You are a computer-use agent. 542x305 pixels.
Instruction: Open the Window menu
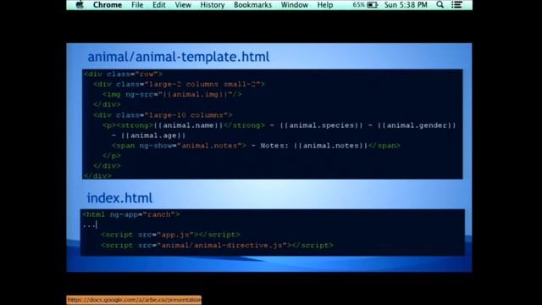coord(294,5)
